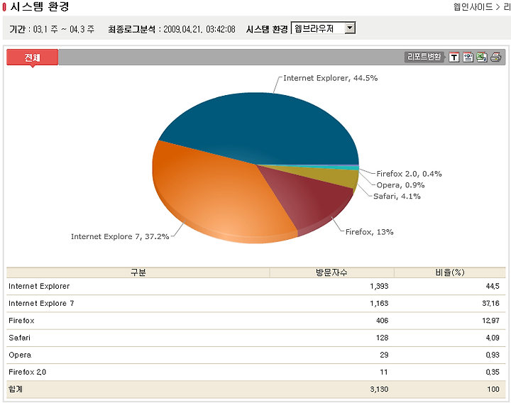Image resolution: width=511 pixels, height=403 pixels.
Task: Click the page title '시스템 환경' heading
Action: point(40,7)
